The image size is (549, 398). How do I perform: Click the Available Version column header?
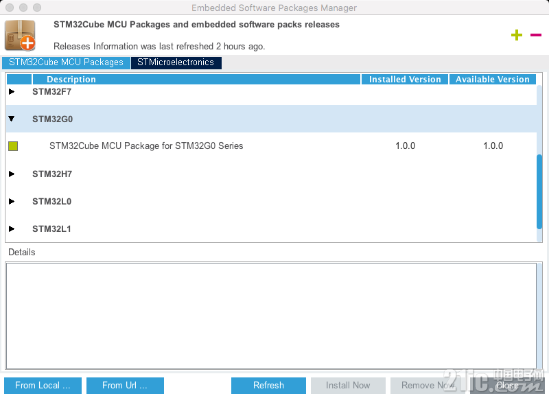(492, 80)
